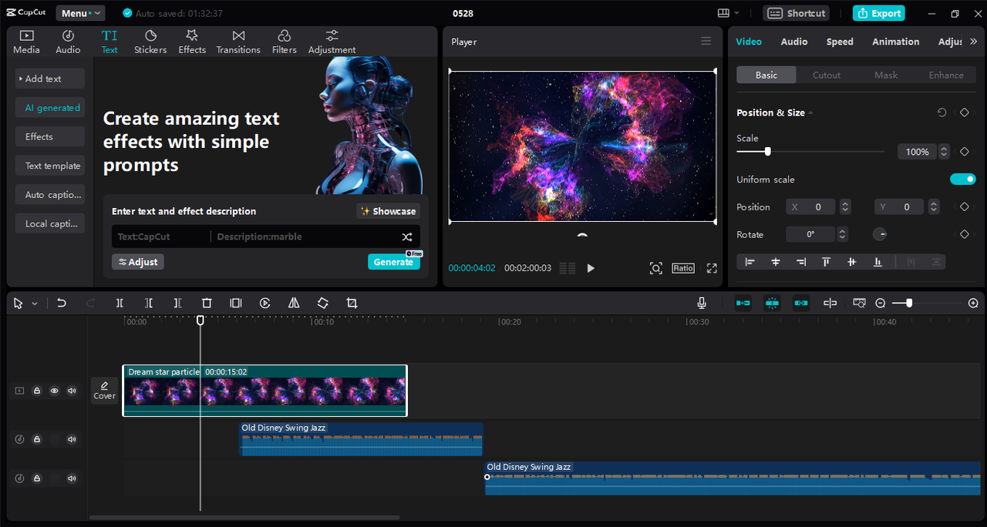This screenshot has width=987, height=527.
Task: Select the Cutout sub-tab
Action: pos(827,75)
